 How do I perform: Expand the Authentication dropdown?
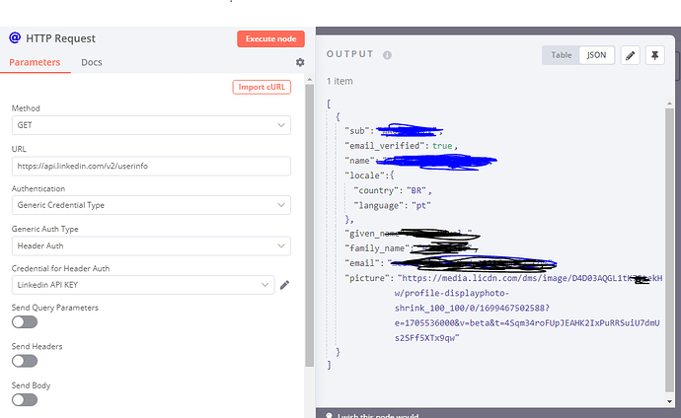click(151, 205)
